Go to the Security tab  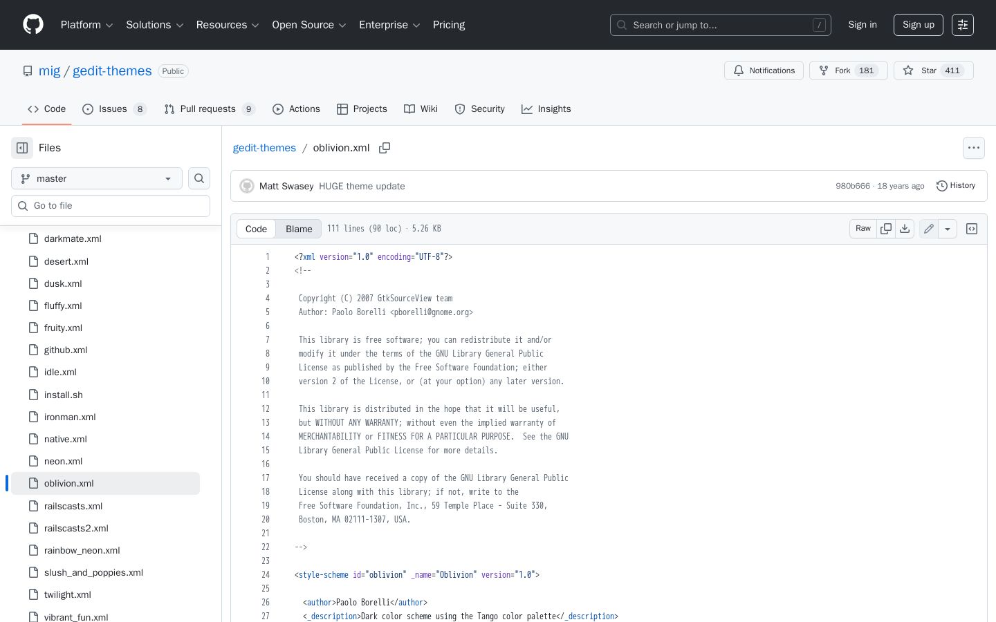pos(479,109)
